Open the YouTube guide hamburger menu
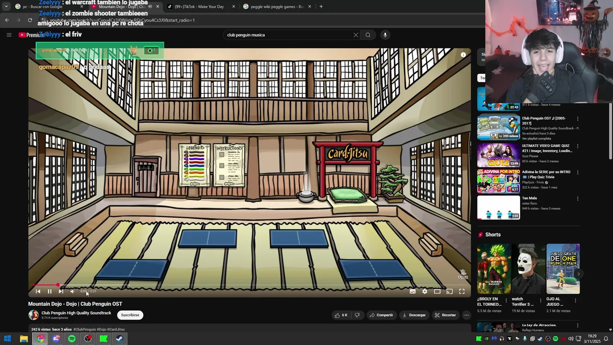 click(x=9, y=34)
